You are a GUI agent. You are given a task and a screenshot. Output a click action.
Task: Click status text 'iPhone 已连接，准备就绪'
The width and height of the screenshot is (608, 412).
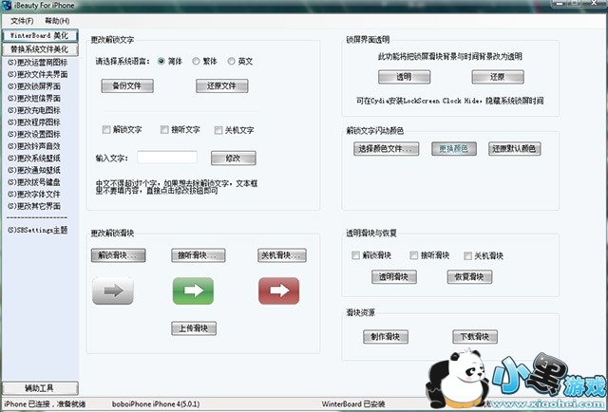pos(45,403)
